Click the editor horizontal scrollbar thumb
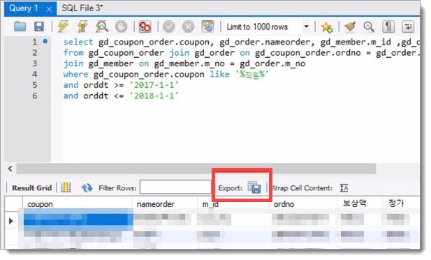The height and width of the screenshot is (260, 431). (x=196, y=169)
